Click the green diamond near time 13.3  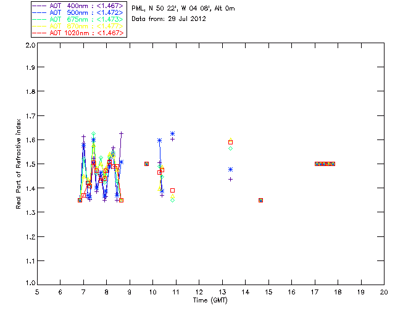[230, 149]
